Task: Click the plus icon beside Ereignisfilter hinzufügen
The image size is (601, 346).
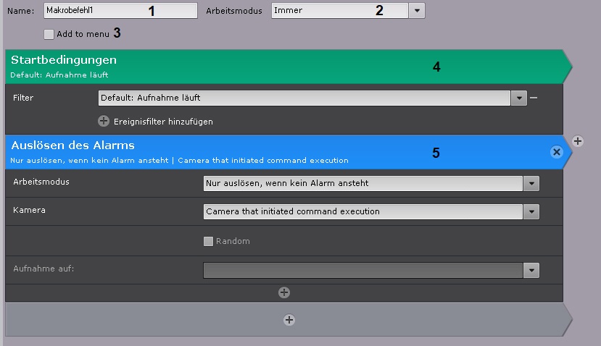Action: point(104,121)
